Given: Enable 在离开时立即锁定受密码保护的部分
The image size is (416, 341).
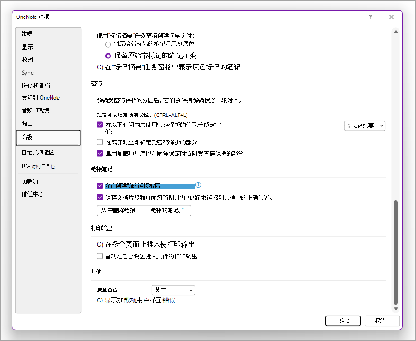Looking at the screenshot, I should tap(100, 142).
